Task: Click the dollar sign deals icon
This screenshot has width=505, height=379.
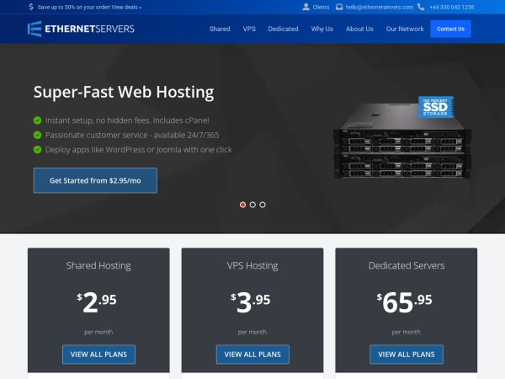Action: 31,7
